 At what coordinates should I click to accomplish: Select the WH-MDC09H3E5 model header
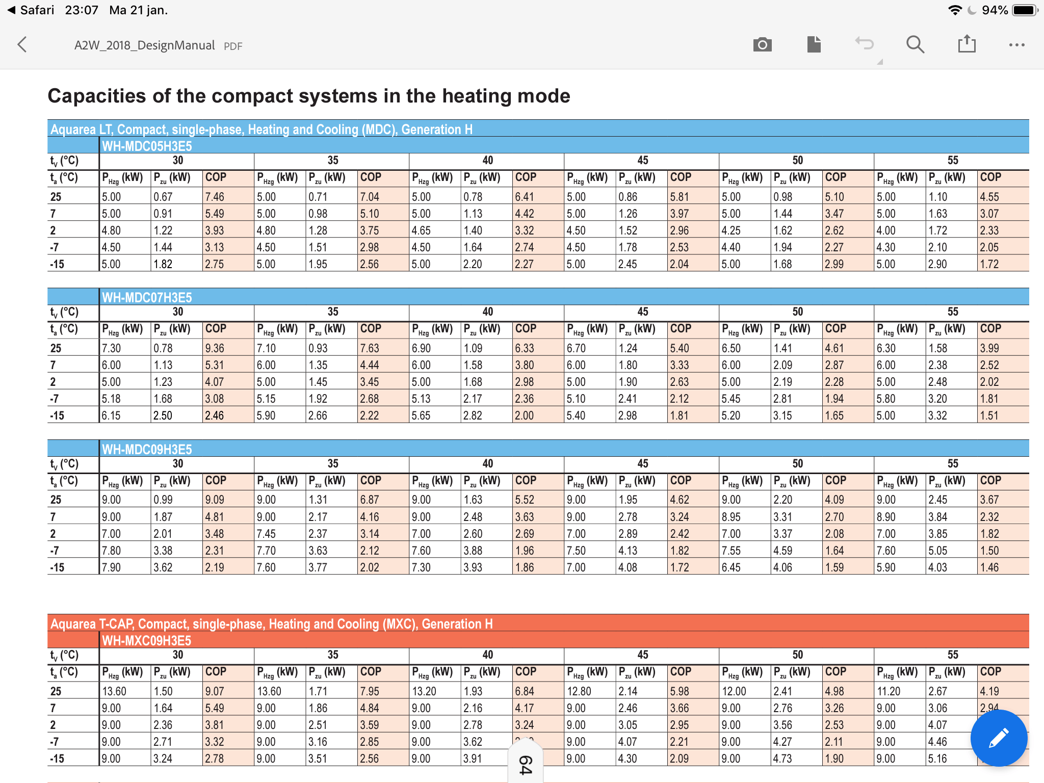coord(147,449)
